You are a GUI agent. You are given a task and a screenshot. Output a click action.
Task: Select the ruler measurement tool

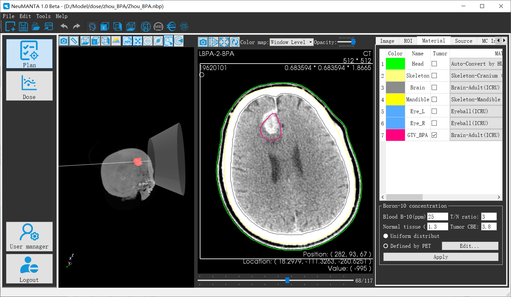74,41
